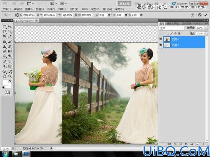Click the X position field

tap(29, 15)
